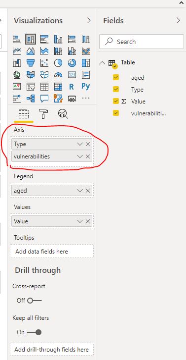The width and height of the screenshot is (186, 360).
Task: Uncheck the vulnerabiliti... field checkbox
Action: 116,113
